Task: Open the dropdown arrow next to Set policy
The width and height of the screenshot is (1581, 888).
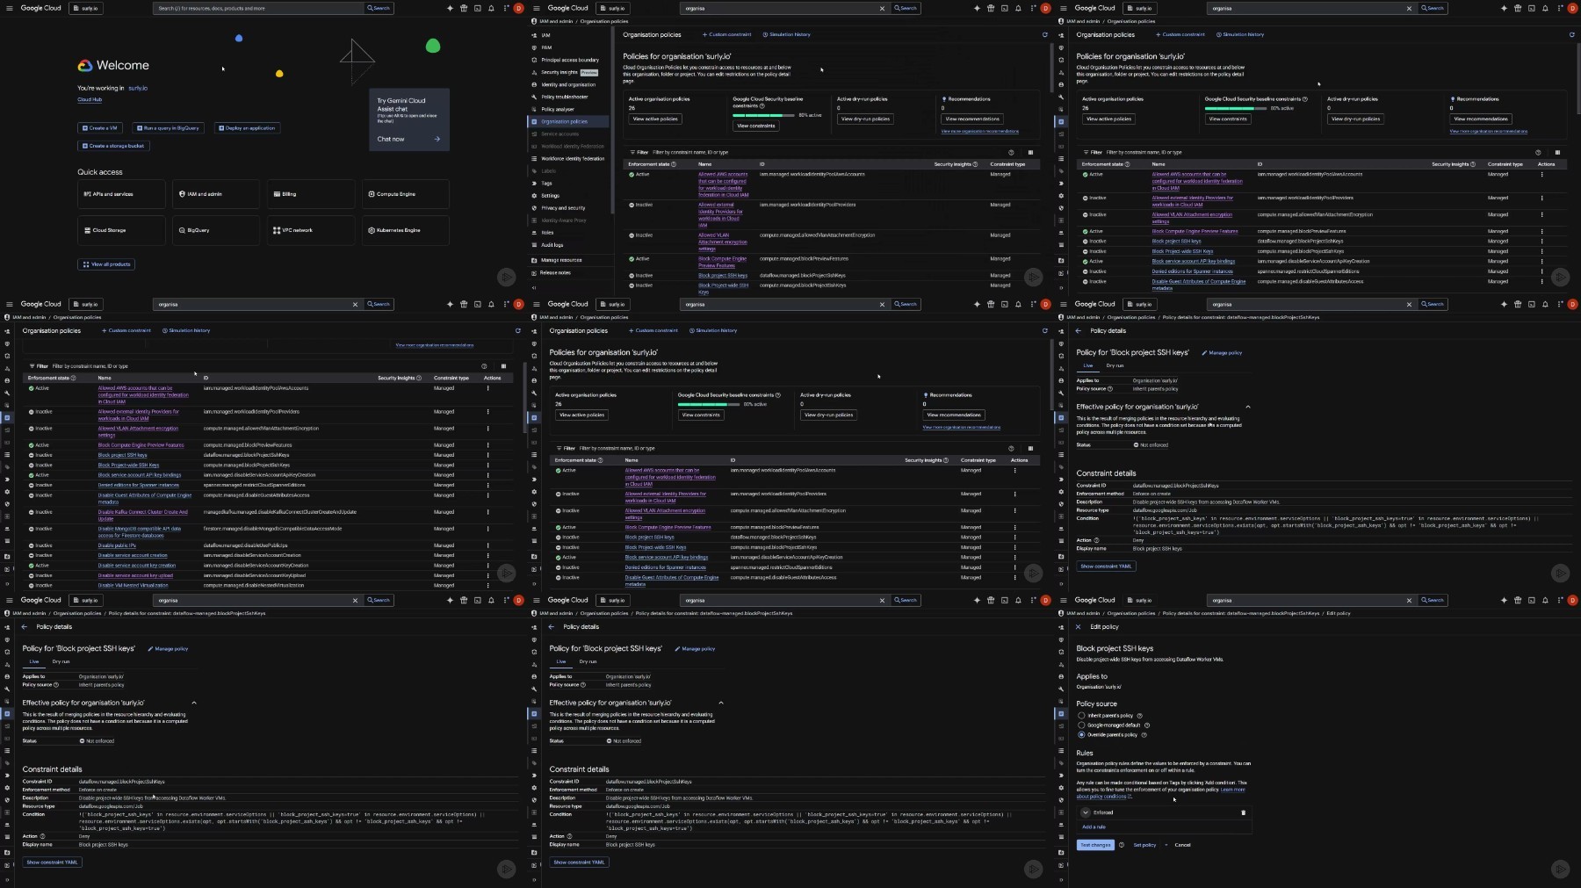Action: coord(1166,845)
